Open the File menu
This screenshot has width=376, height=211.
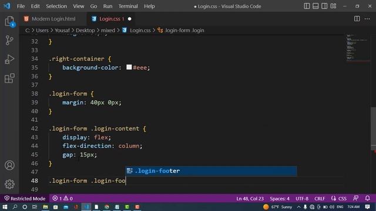(21, 6)
